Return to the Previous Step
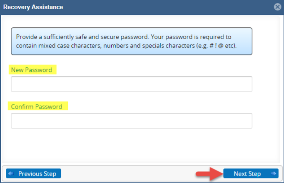 (x=33, y=173)
